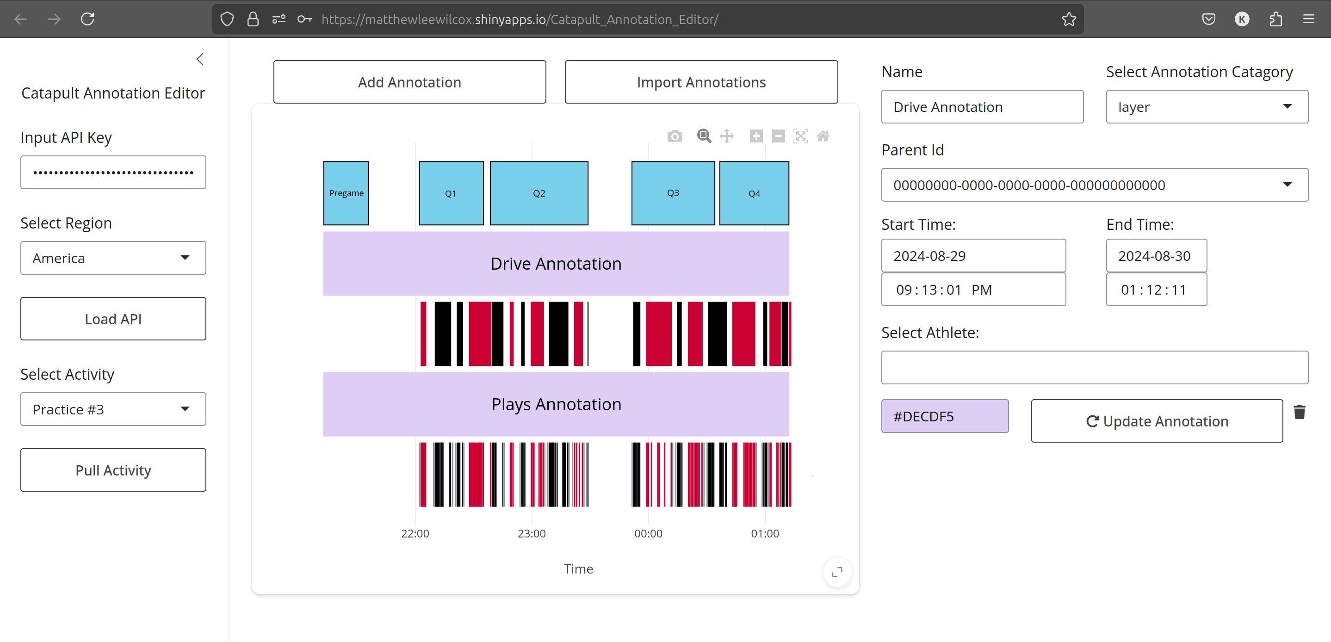The image size is (1331, 642).
Task: Switch to Add Annotation
Action: (x=409, y=81)
